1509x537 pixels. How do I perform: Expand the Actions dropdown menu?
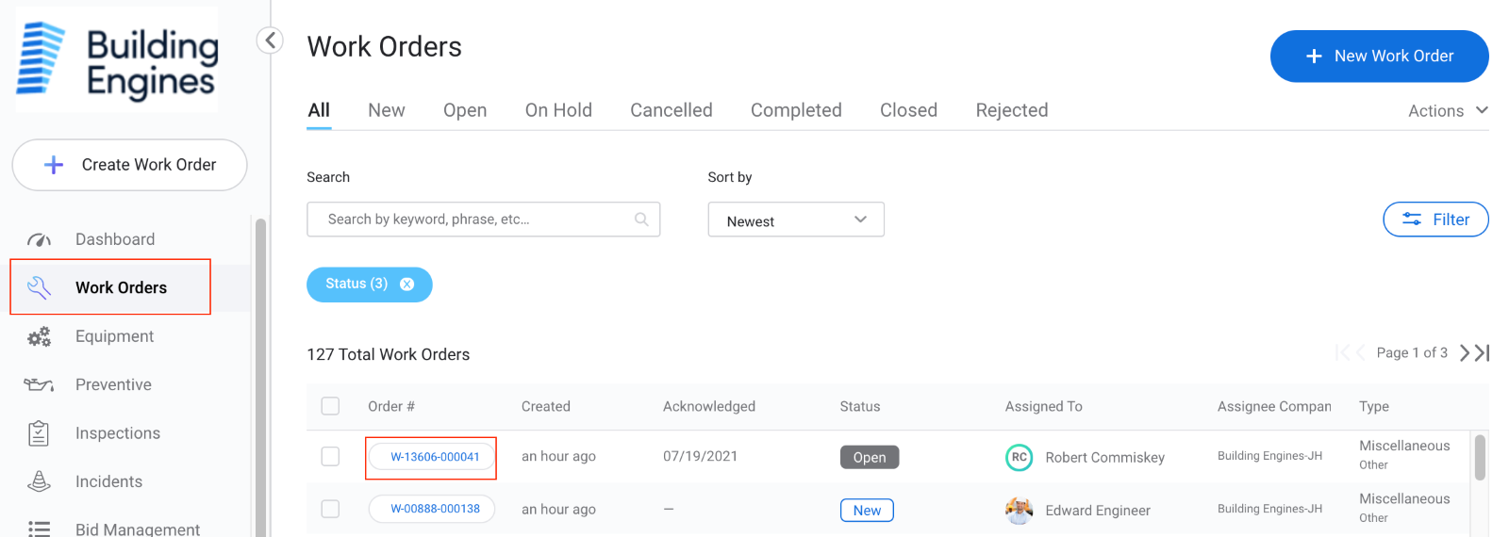1448,110
